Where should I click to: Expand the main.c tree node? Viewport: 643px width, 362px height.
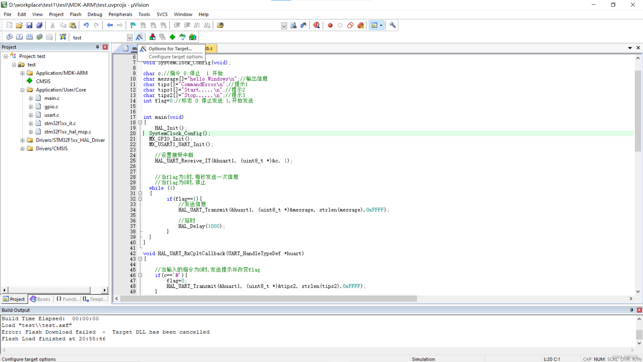click(31, 98)
